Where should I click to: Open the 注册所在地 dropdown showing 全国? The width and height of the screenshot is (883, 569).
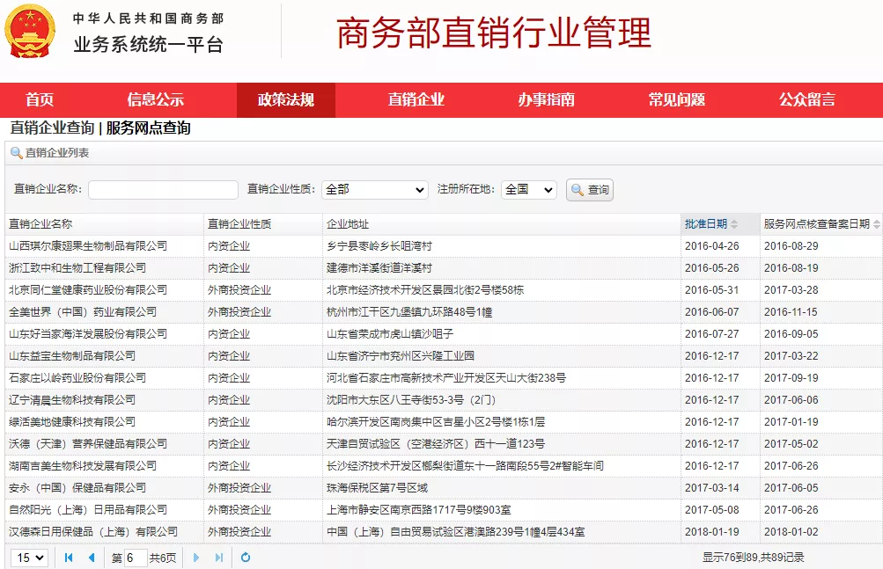[529, 190]
